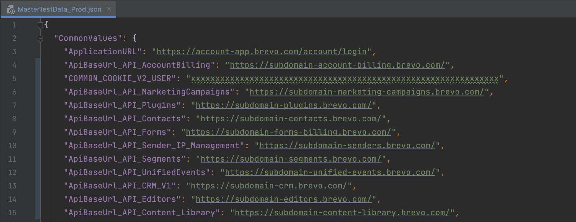
Task: Click line number 10 in the gutter
Action: (12, 146)
